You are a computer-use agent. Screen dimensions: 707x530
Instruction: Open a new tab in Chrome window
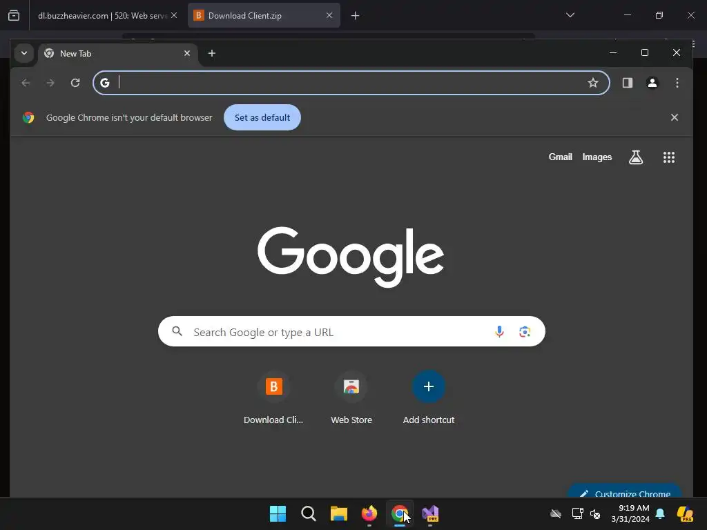(x=212, y=53)
